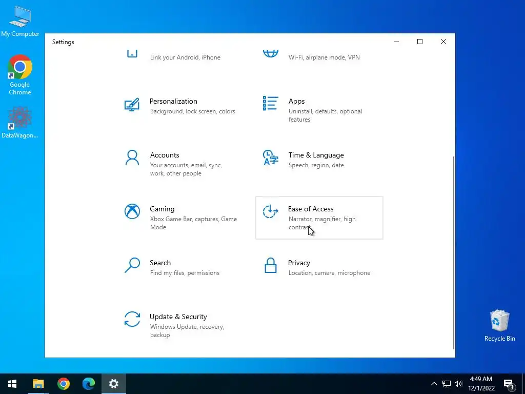The width and height of the screenshot is (525, 394).
Task: Click the Time & Language icon
Action: click(x=271, y=157)
